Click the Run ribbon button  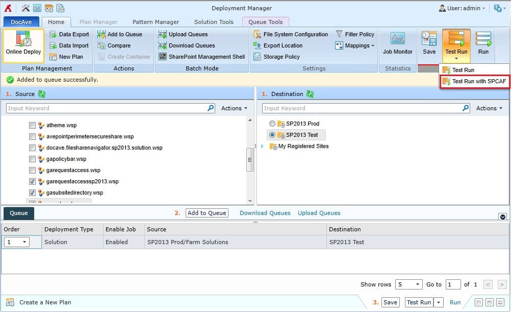483,43
